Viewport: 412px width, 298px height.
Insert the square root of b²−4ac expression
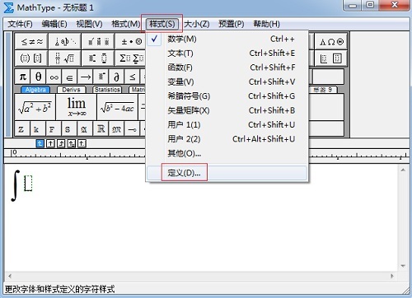118,107
